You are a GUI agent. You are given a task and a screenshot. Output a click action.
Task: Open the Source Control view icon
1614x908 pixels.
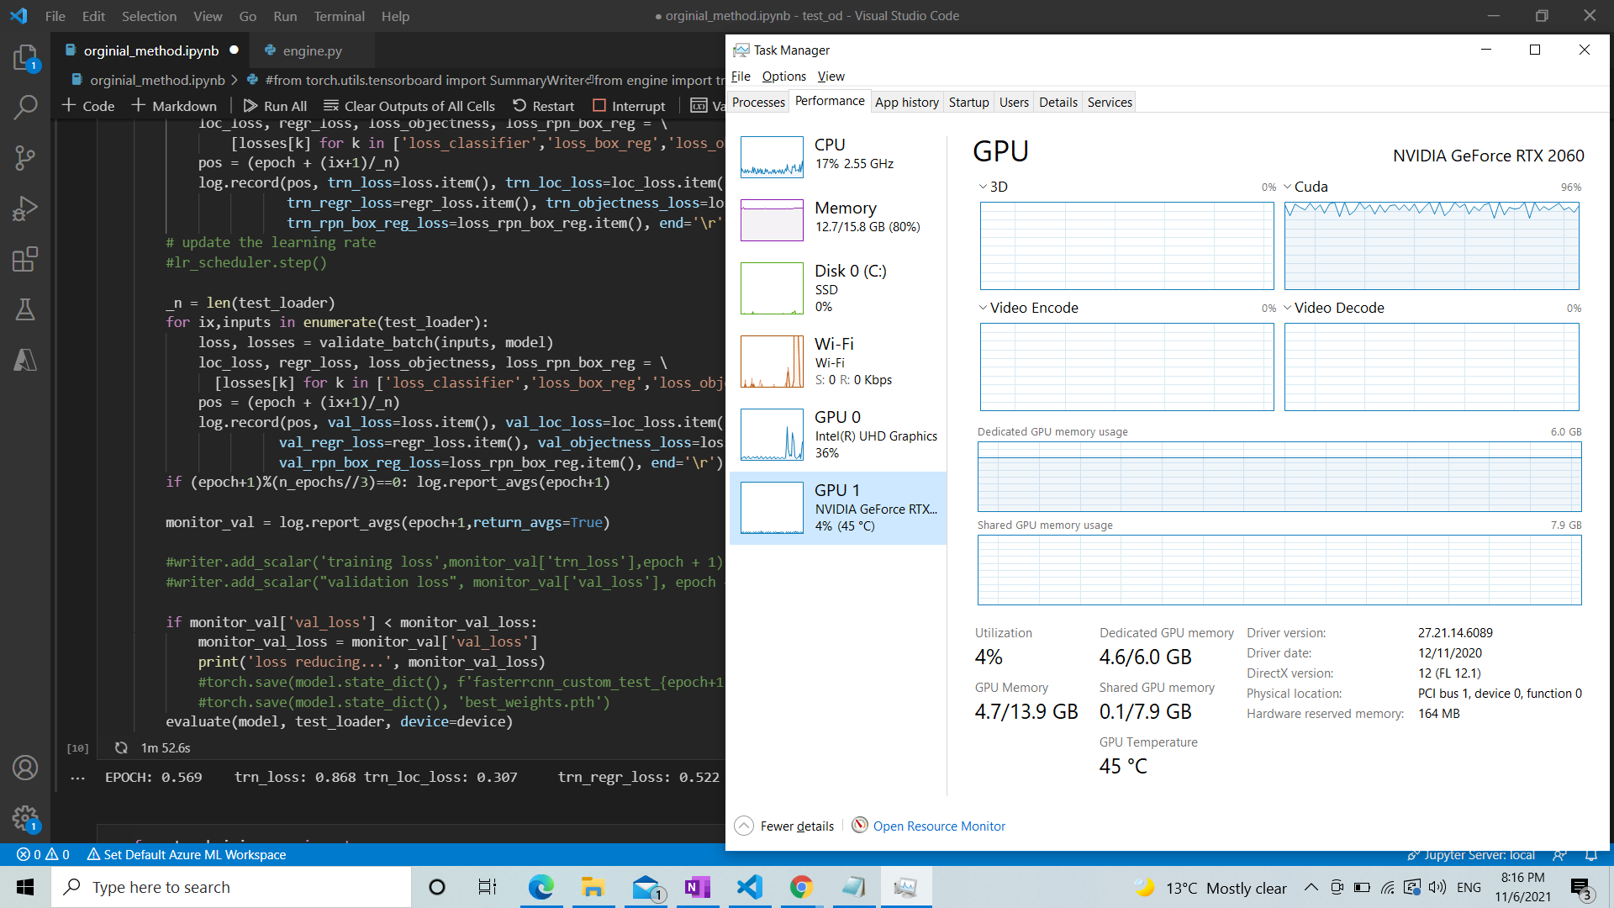pos(25,157)
